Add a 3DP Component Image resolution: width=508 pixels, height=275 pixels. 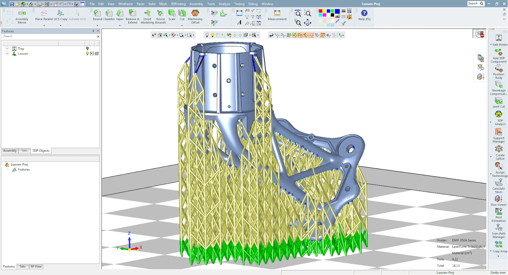coord(498,56)
